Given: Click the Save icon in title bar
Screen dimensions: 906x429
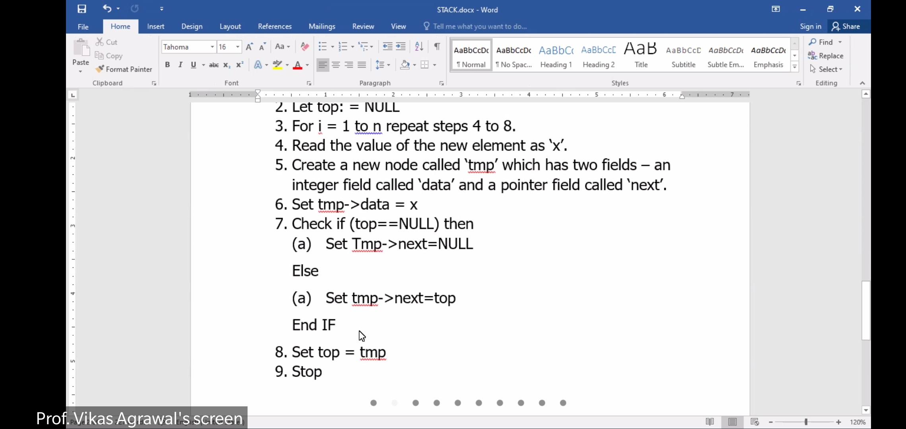Looking at the screenshot, I should 82,9.
